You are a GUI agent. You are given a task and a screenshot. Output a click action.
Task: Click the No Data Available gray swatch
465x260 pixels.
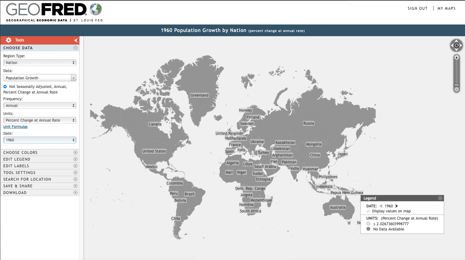[x=368, y=229]
